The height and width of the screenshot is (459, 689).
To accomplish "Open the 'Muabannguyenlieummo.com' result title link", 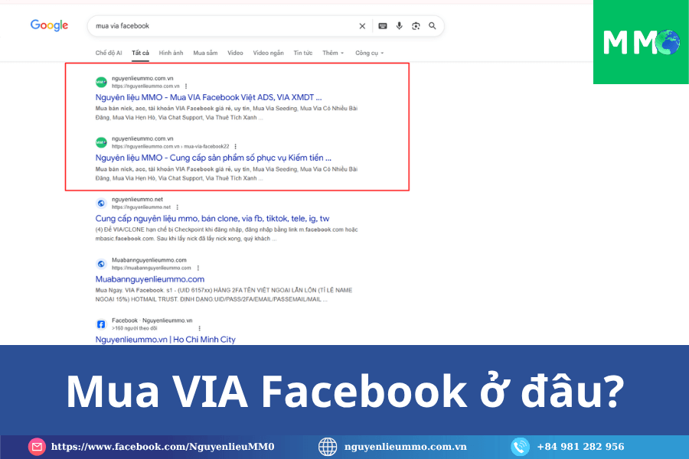I will pyautogui.click(x=150, y=279).
